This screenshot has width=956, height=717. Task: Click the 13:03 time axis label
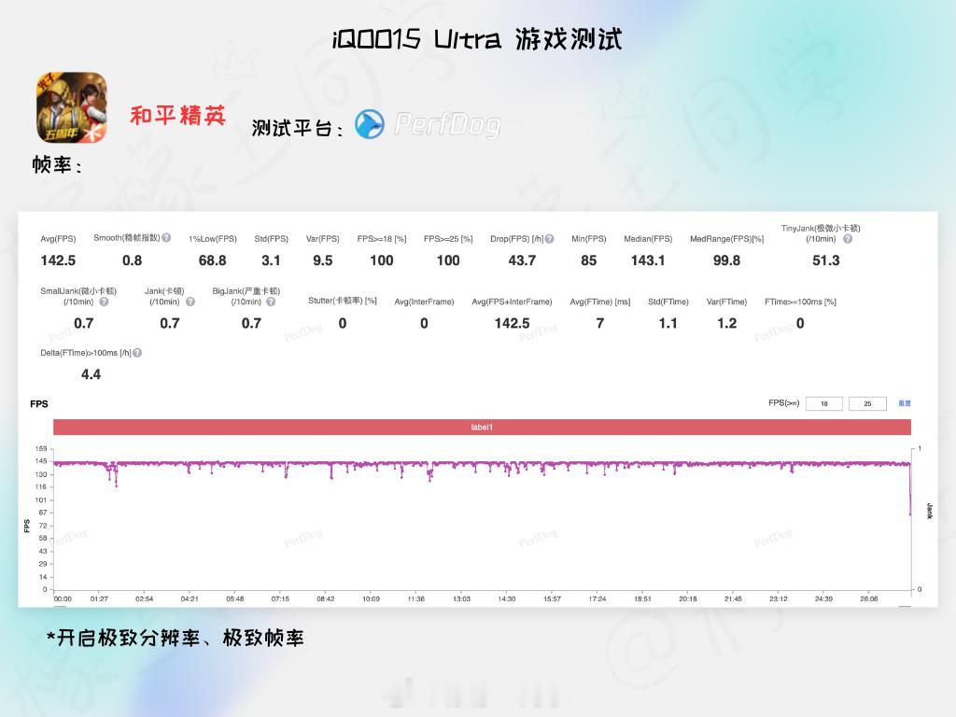tap(461, 598)
